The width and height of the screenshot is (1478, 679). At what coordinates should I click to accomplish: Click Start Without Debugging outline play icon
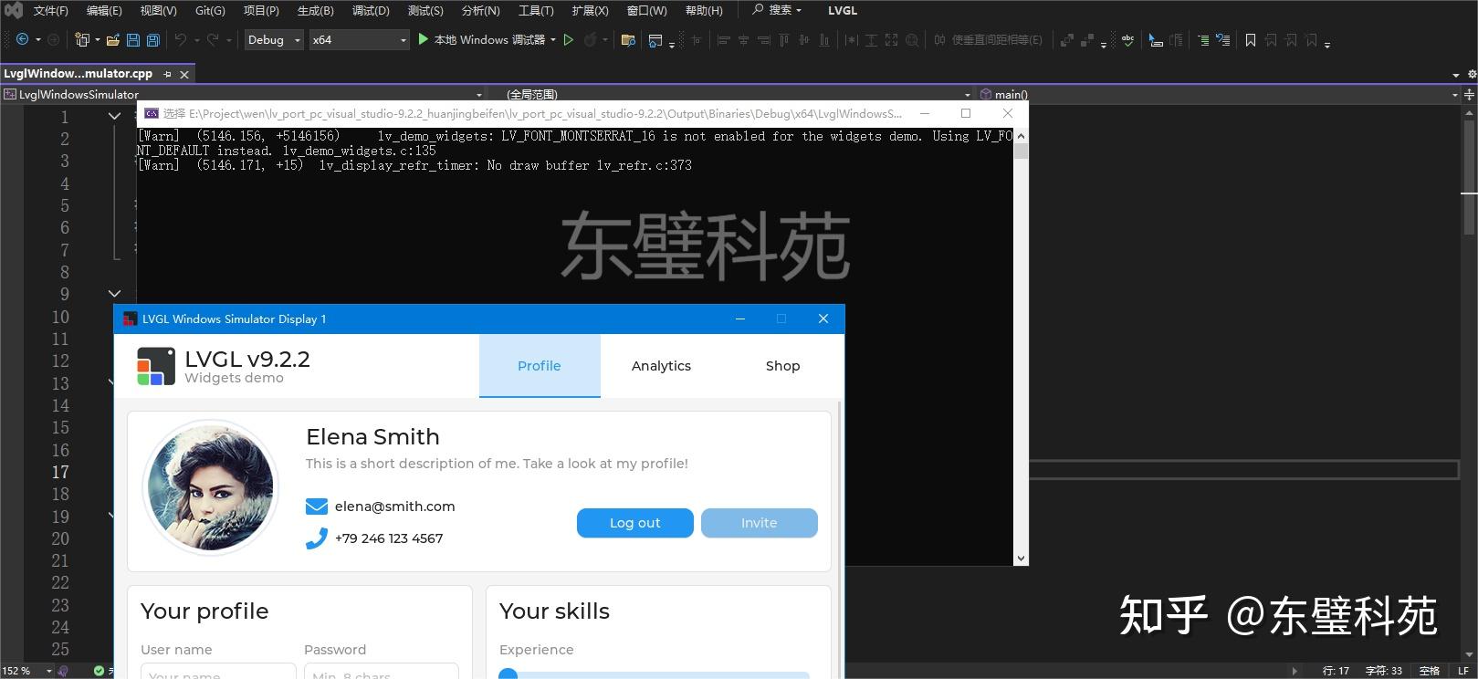click(569, 40)
